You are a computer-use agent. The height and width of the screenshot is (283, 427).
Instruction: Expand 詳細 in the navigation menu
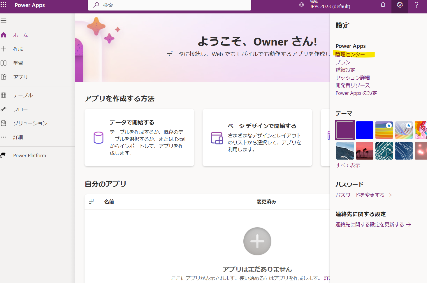click(18, 137)
